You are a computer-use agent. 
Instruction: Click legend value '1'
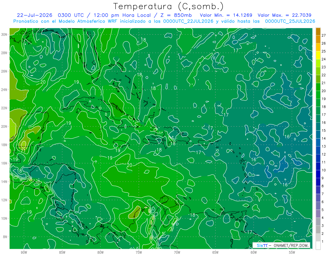coord(323,242)
